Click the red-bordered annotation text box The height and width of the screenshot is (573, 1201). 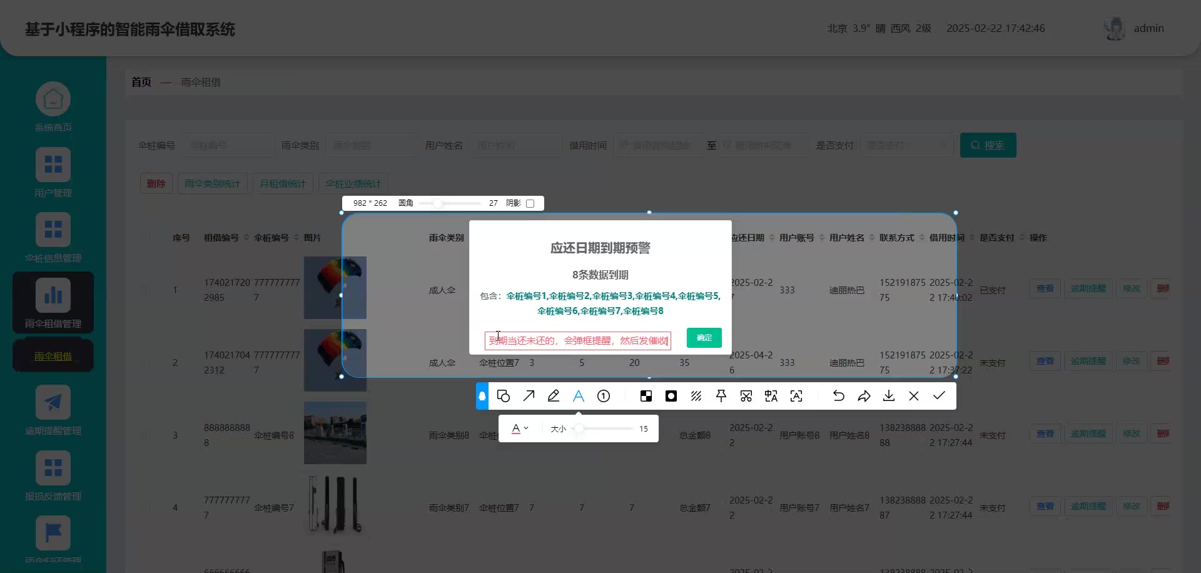coord(578,341)
